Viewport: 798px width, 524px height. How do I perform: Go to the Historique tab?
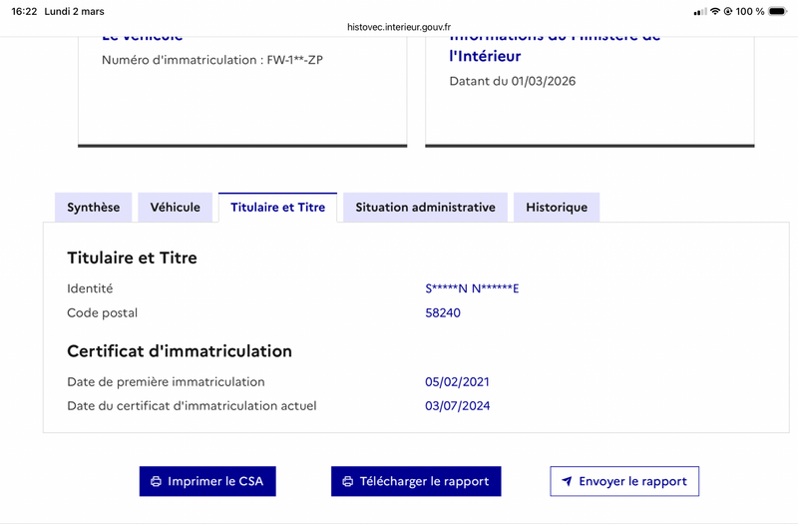coord(557,208)
